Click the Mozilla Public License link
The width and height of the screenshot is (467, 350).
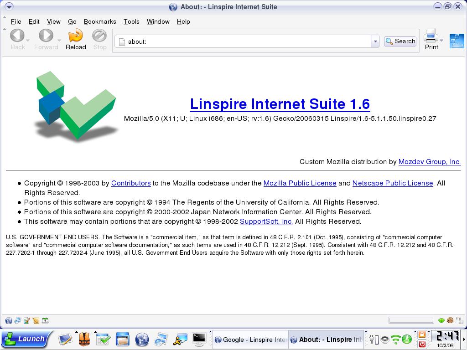tap(300, 183)
